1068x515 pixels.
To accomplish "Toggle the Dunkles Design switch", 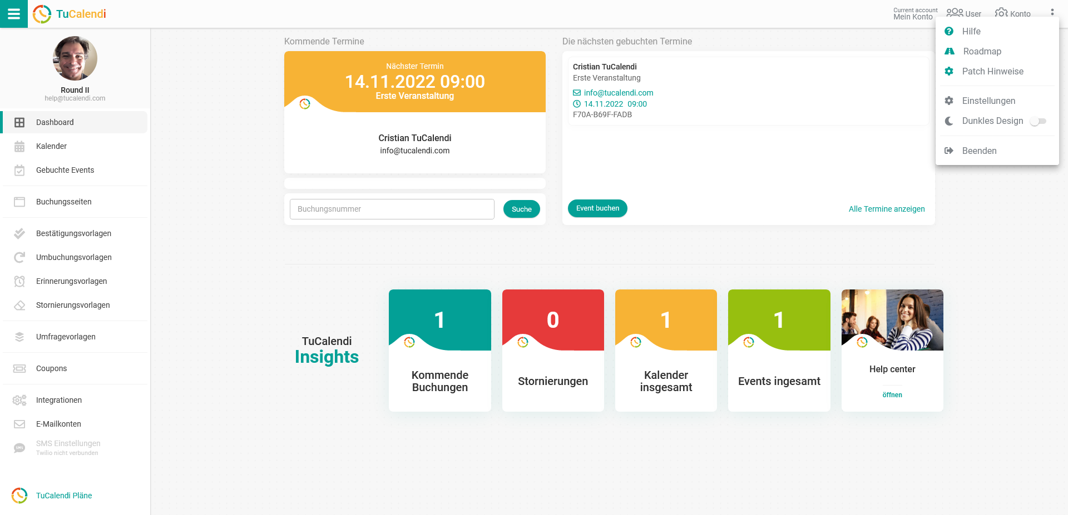I will tap(1038, 121).
